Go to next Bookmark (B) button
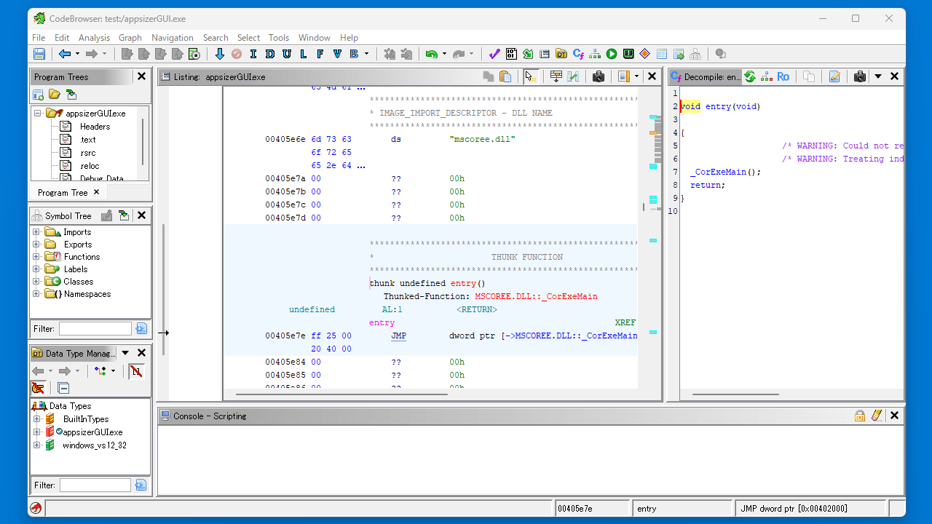This screenshot has width=932, height=524. coord(354,54)
